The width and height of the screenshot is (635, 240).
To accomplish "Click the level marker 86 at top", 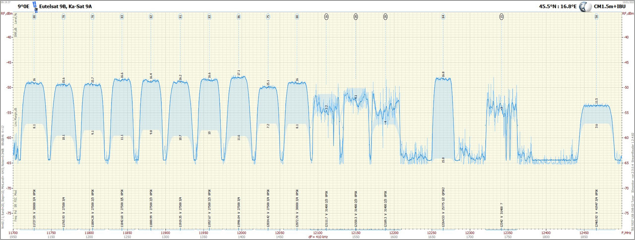I will click(239, 17).
